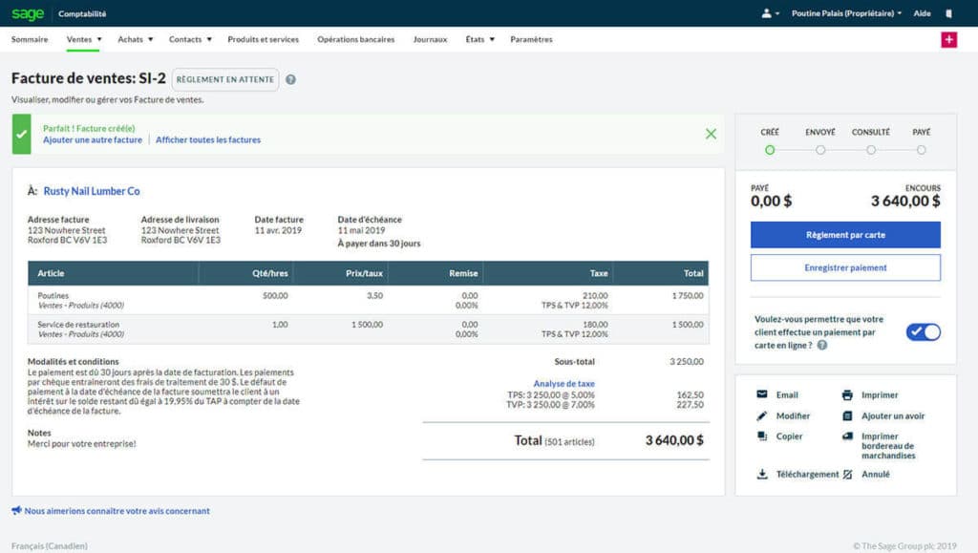Screen dimensions: 978x553
Task: Open the Opérations bancaires menu
Action: 355,39
